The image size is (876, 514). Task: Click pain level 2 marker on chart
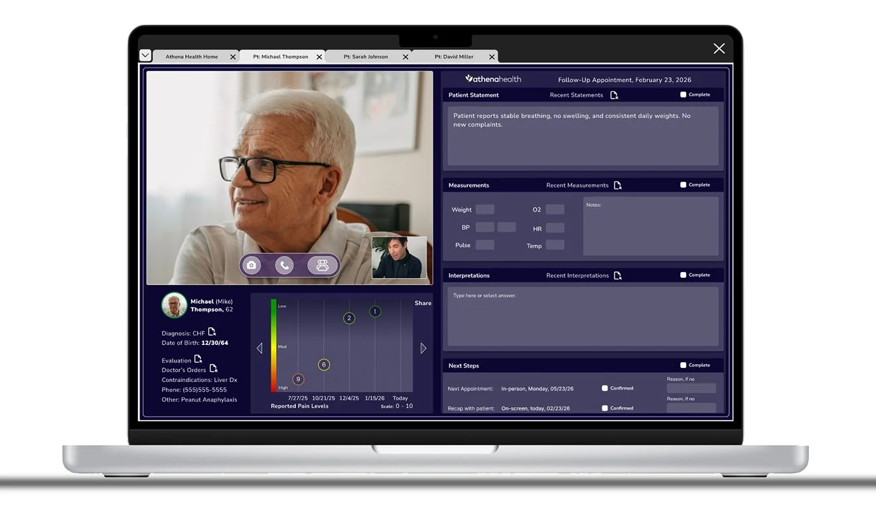click(349, 318)
